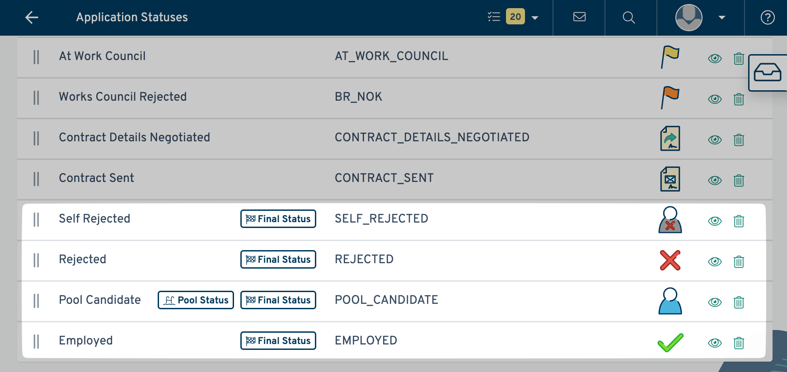Open help question mark icon
This screenshot has width=787, height=372.
tap(767, 18)
